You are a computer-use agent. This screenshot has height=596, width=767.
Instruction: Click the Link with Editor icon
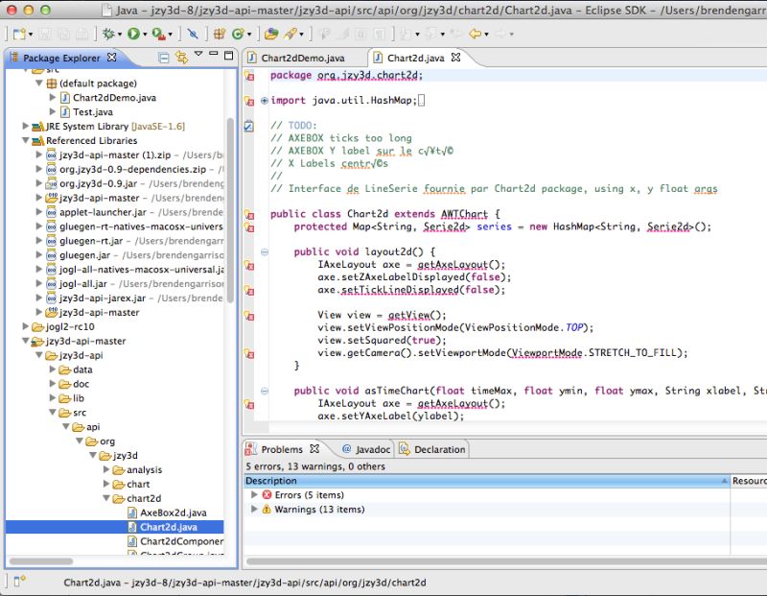(x=180, y=58)
